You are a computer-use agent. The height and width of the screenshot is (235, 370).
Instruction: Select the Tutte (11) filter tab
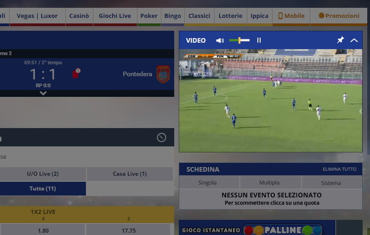pyautogui.click(x=43, y=189)
